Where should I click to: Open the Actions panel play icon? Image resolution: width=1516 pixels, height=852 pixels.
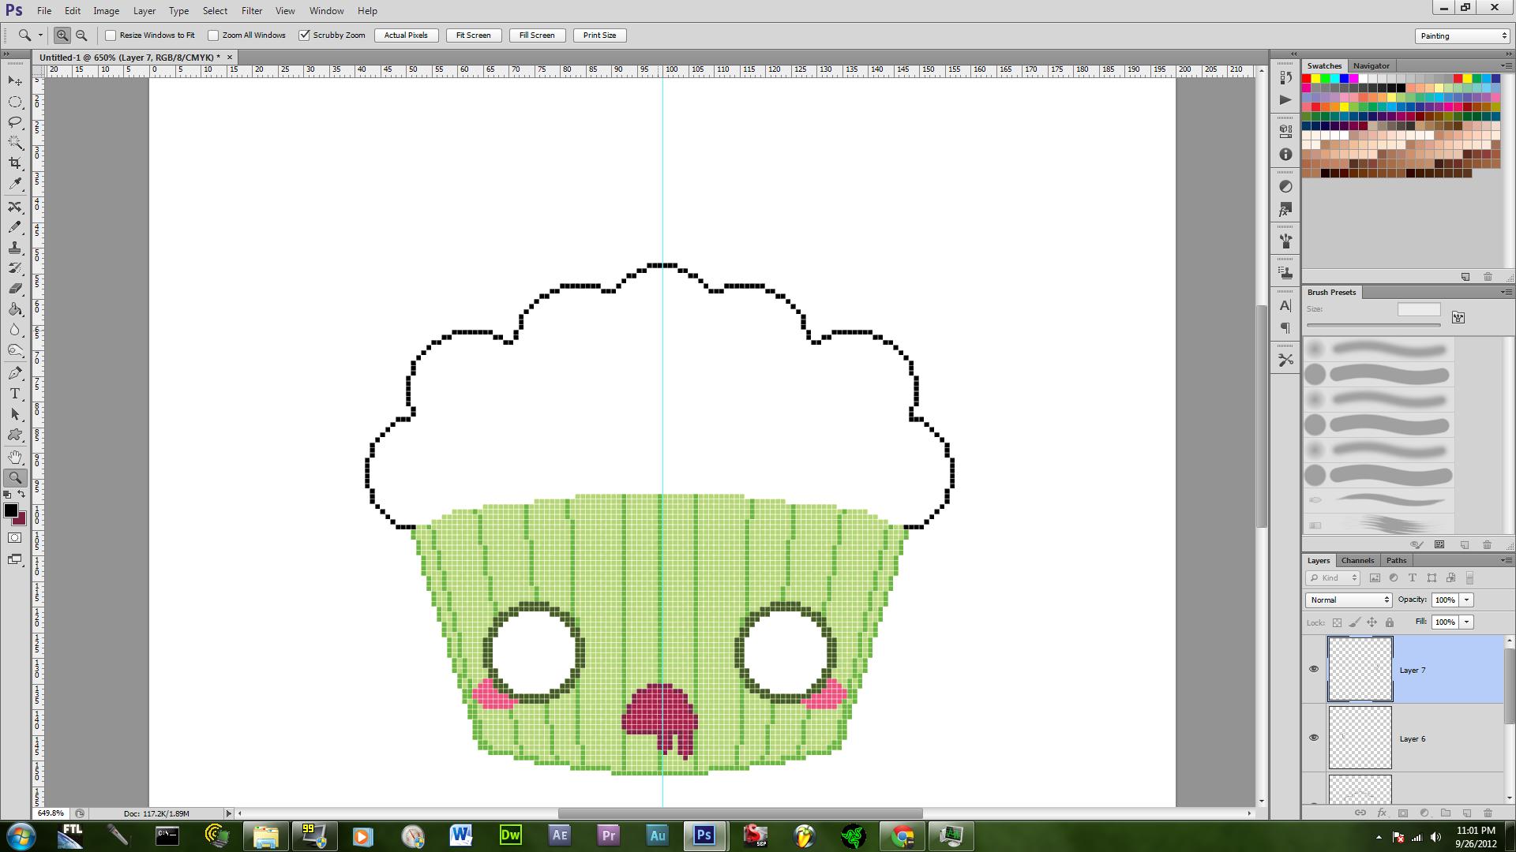coord(1285,99)
